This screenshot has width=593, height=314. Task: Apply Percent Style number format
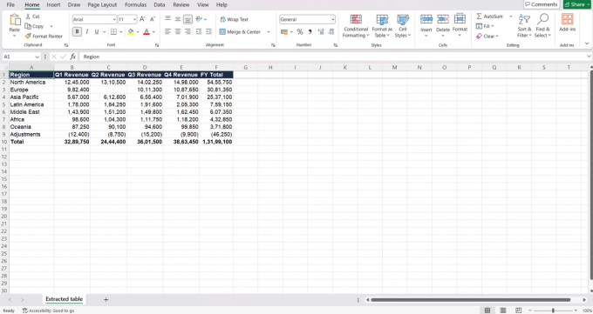[x=300, y=31]
